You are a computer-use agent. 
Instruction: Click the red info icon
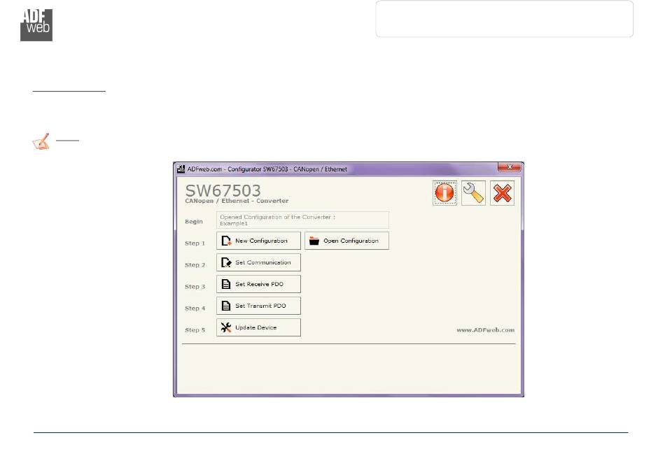pos(444,193)
